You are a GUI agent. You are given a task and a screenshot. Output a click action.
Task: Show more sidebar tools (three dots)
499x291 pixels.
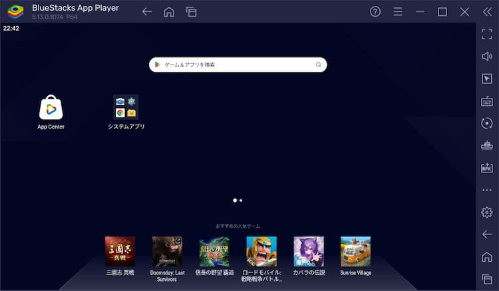click(487, 190)
